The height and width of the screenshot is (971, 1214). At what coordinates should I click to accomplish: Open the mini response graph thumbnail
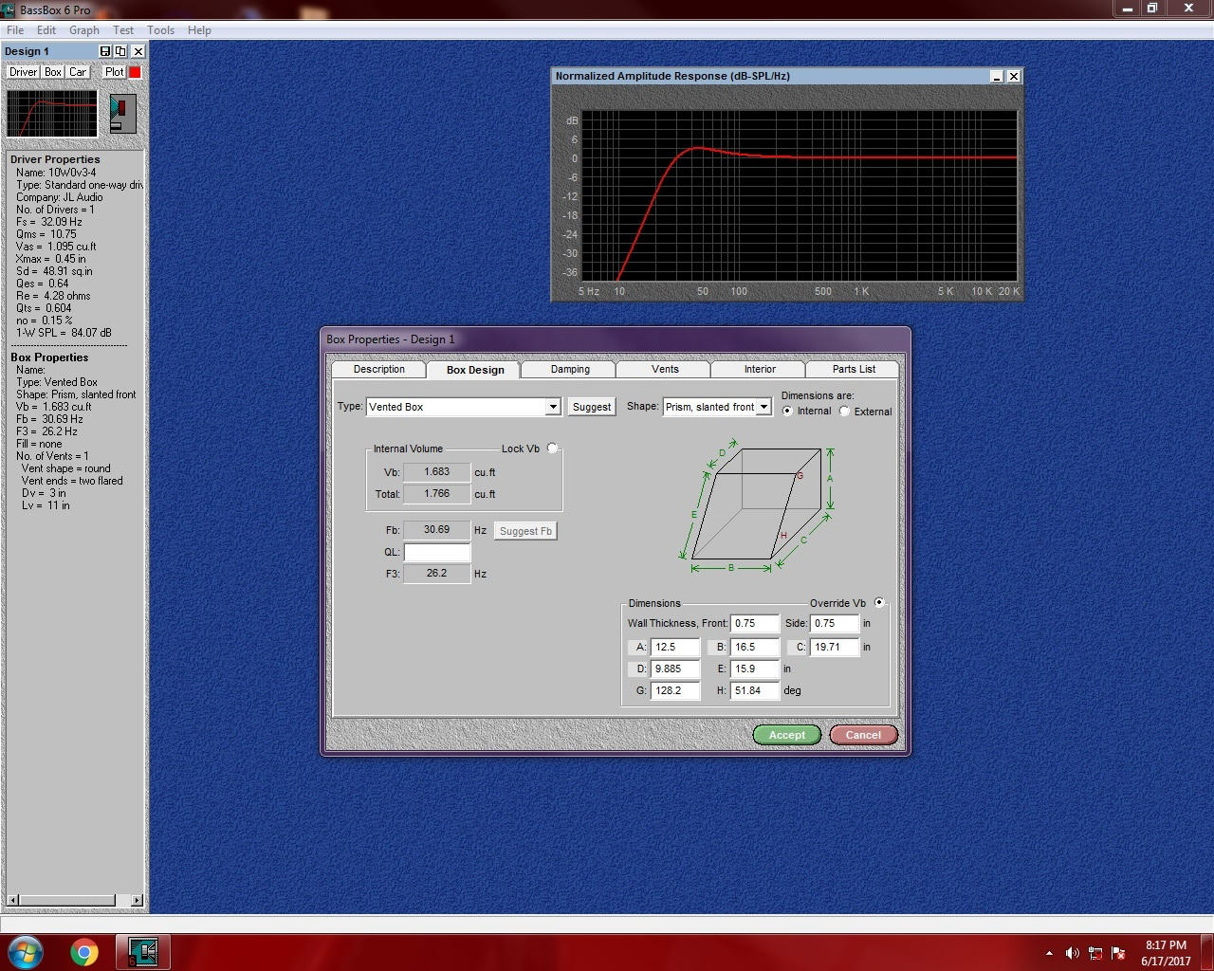pos(52,114)
